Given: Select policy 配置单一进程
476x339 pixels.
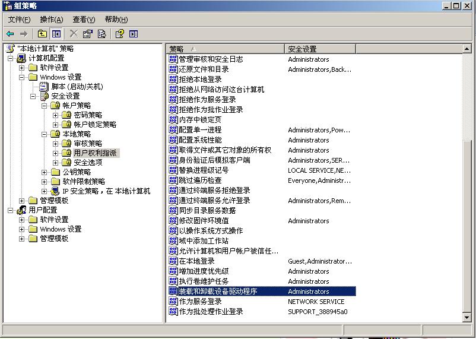Looking at the screenshot, I should (x=201, y=129).
